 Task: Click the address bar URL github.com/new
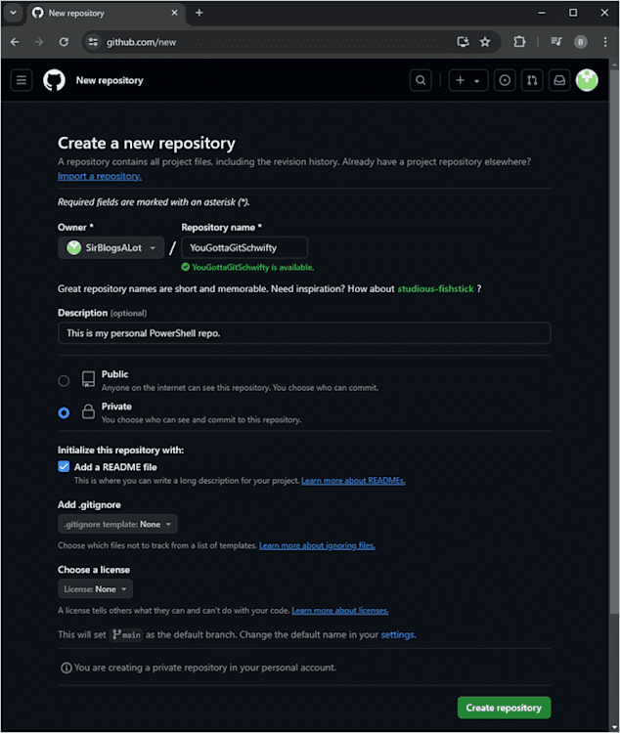(x=142, y=42)
